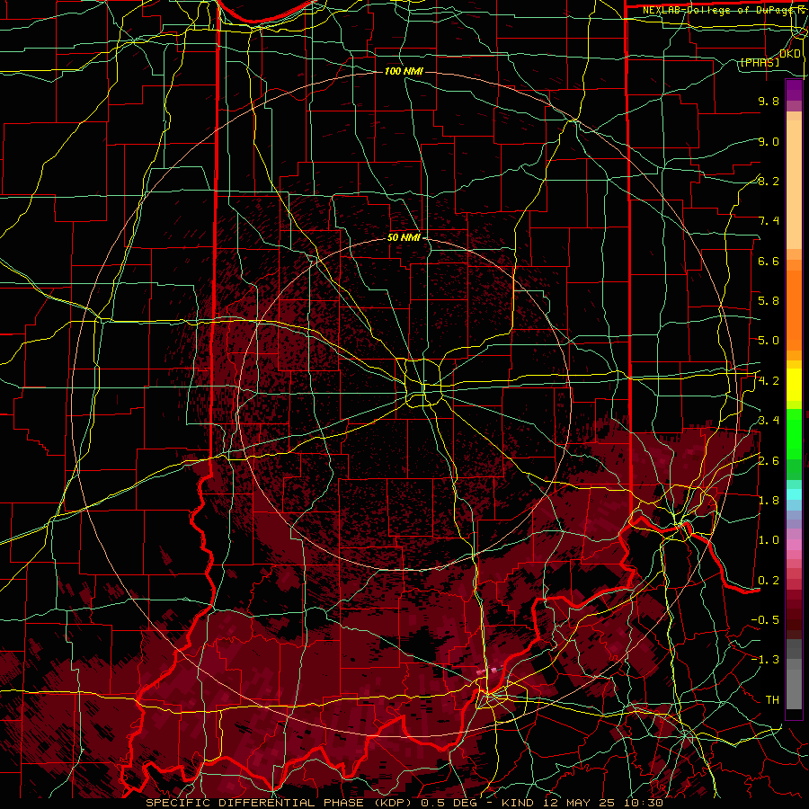Click the "KIND" radar site identifier
809x809 pixels.
pos(518,803)
